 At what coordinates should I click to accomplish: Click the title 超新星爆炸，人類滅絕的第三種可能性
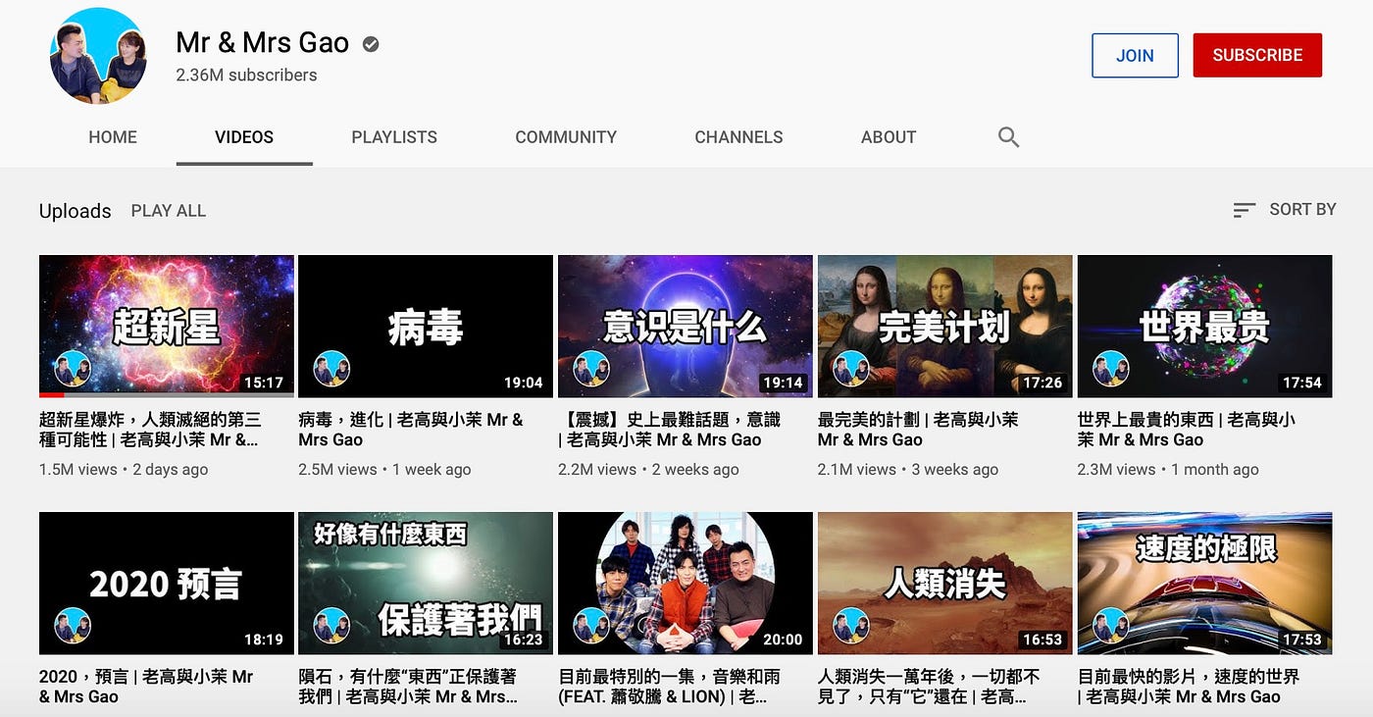151,430
